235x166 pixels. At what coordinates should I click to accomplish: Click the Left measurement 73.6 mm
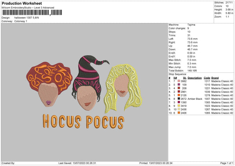point(192,39)
